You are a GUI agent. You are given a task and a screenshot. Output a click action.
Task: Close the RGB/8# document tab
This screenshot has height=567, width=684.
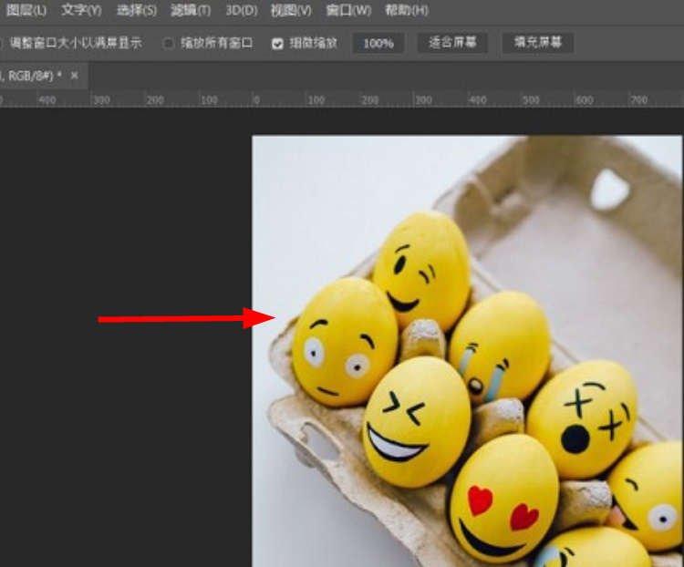point(75,76)
